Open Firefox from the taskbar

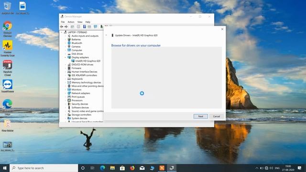pos(132,168)
